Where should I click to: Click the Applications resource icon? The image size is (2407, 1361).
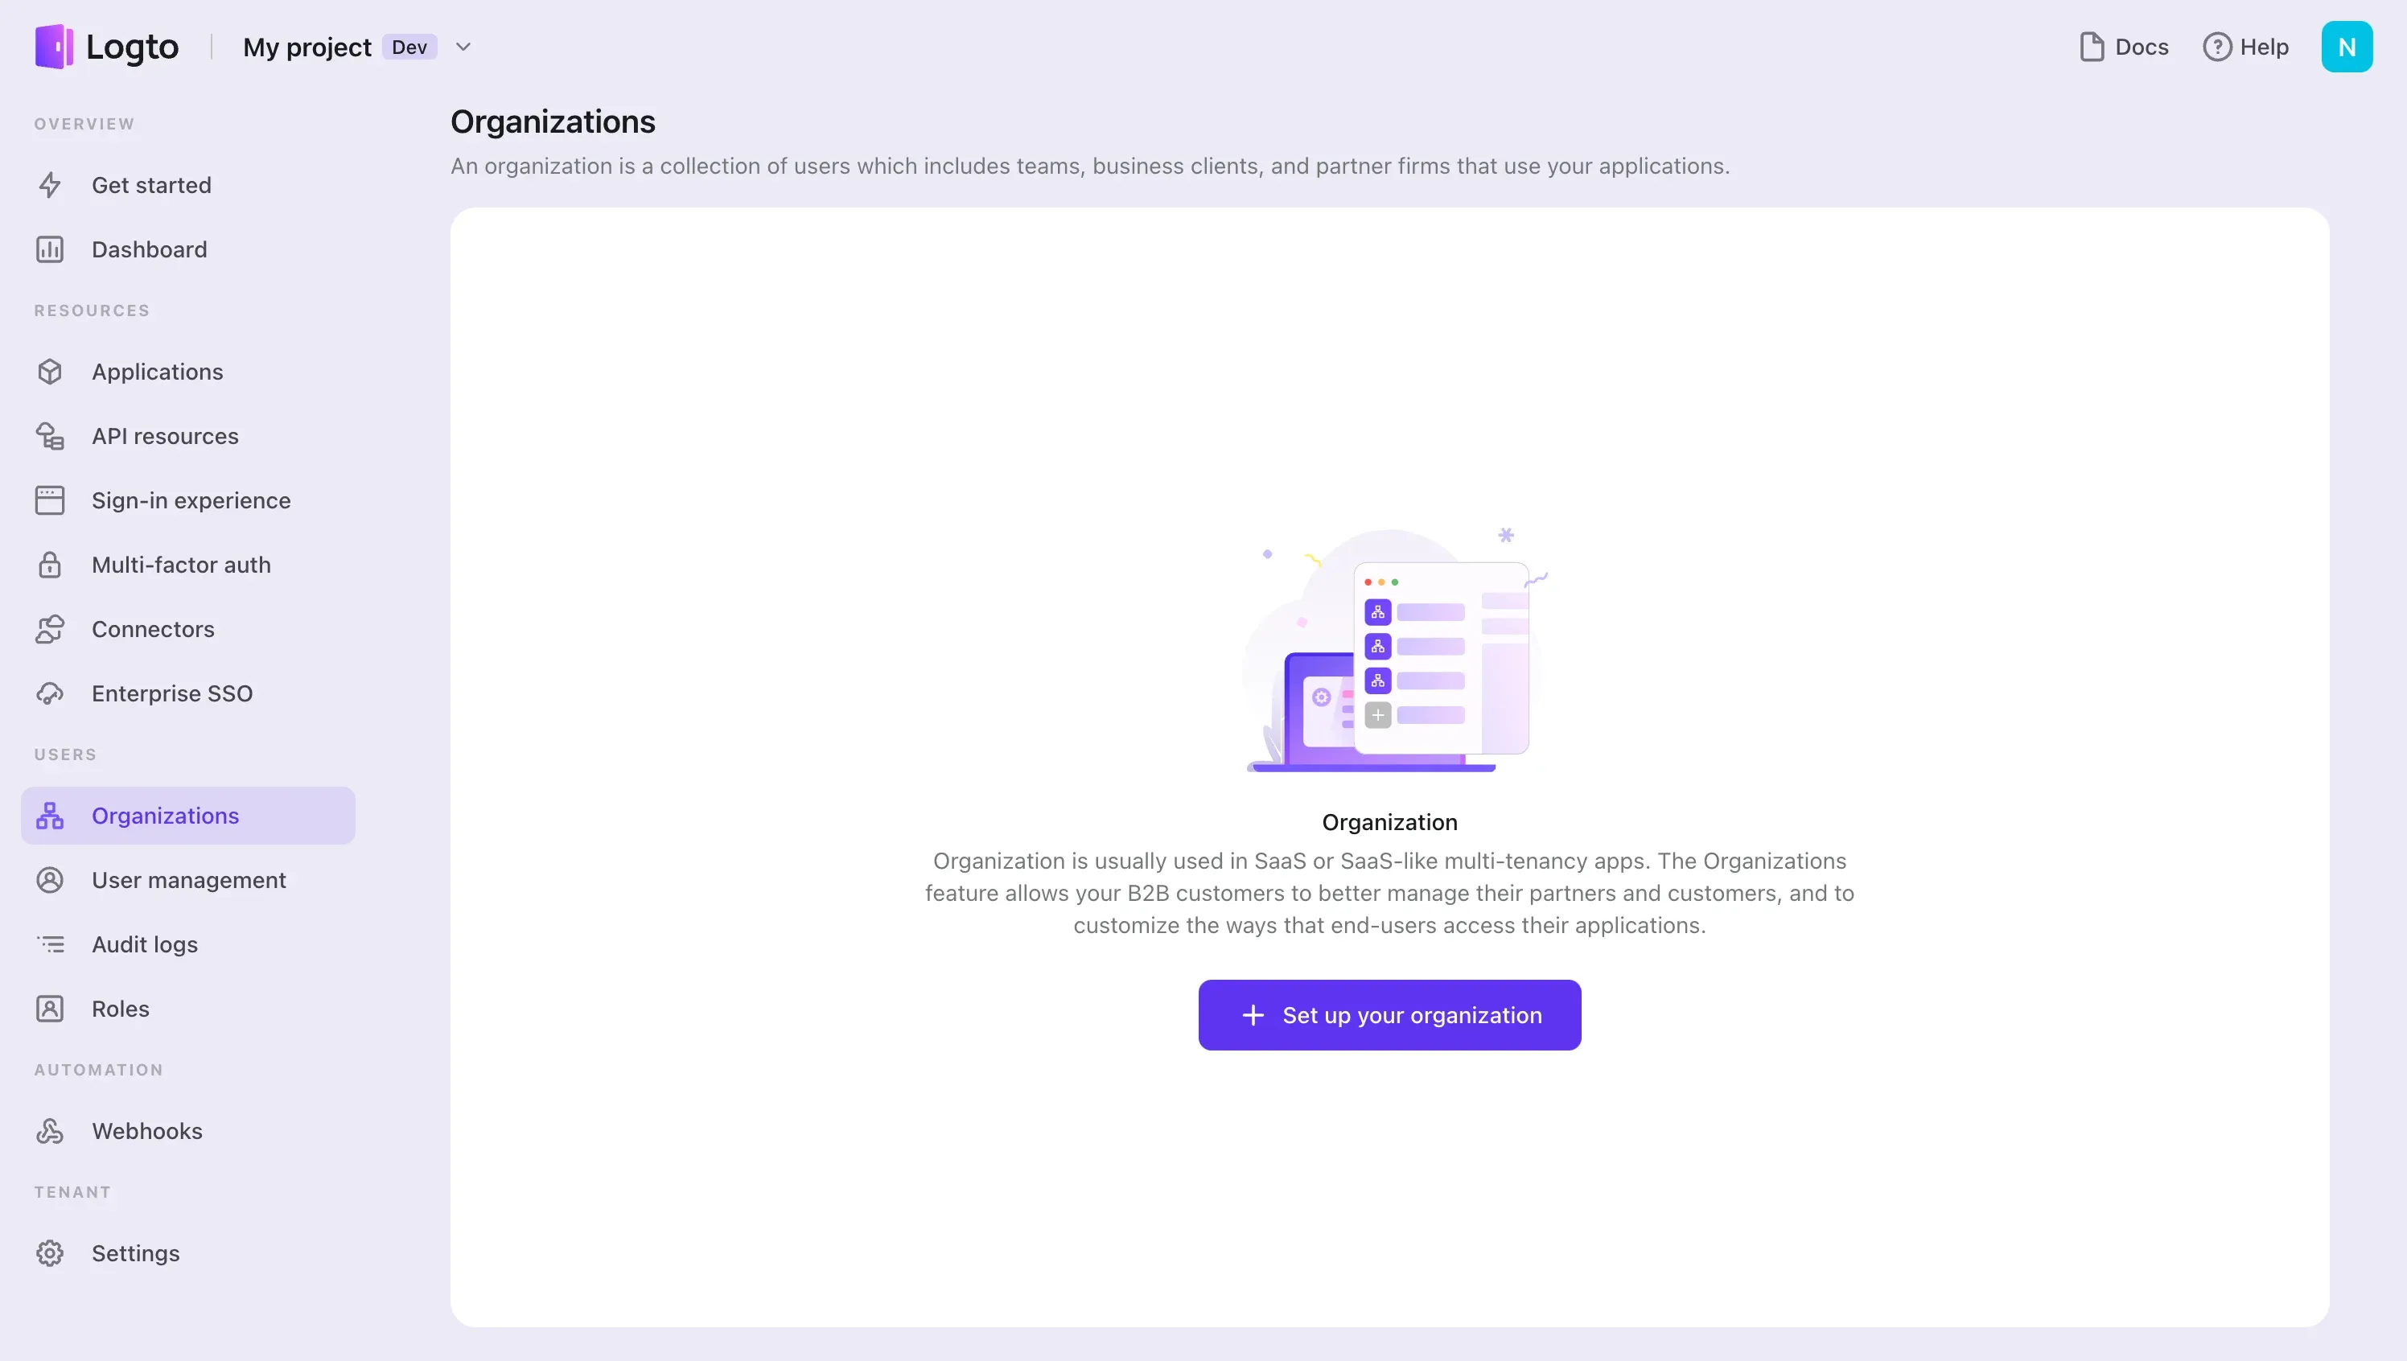coord(50,371)
